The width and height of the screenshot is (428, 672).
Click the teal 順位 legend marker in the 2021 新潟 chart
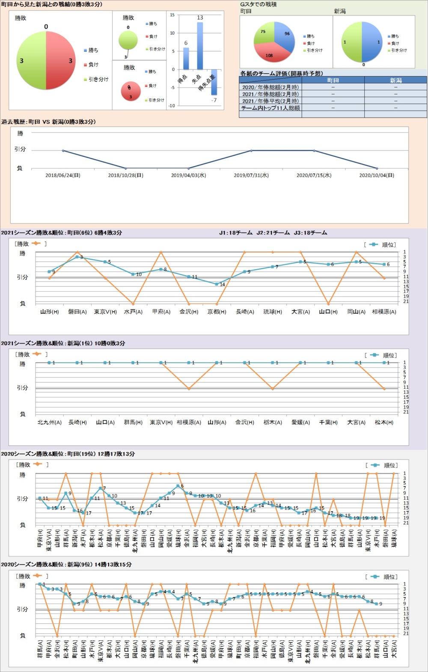374,355
